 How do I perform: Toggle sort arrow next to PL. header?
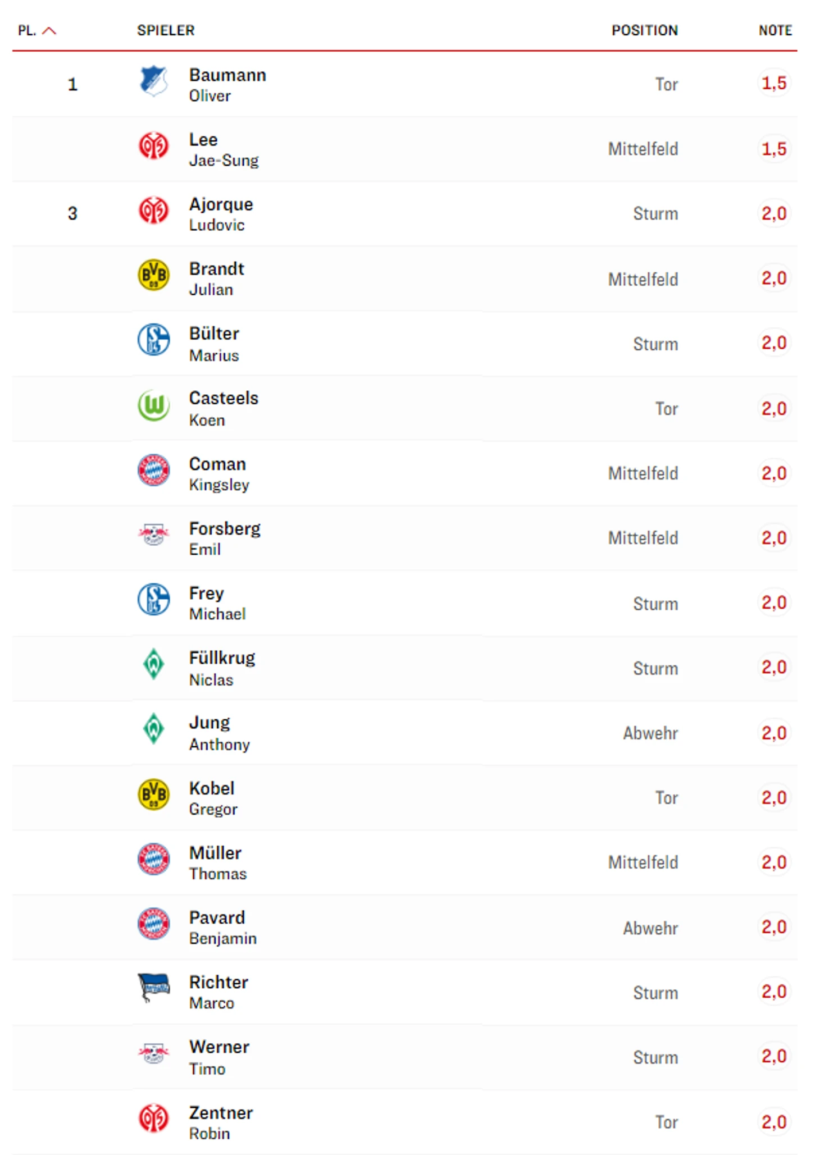[49, 30]
